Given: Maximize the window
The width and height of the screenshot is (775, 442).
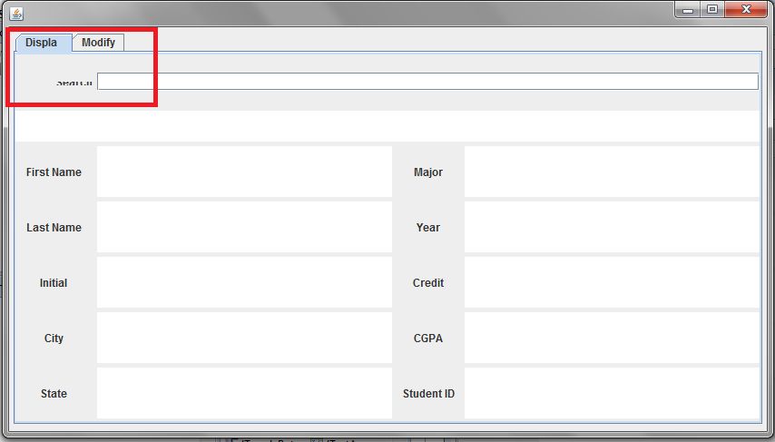Looking at the screenshot, I should pos(712,9).
